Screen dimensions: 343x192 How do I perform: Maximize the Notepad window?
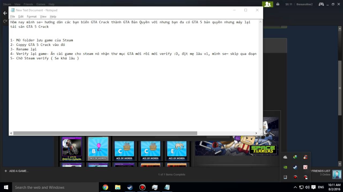pyautogui.click(x=245, y=10)
